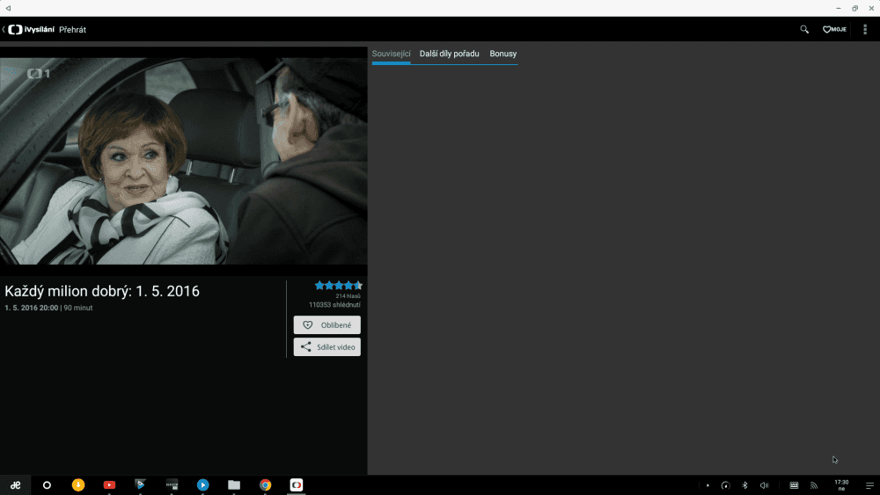Click the circle home icon in taskbar

pyautogui.click(x=47, y=485)
